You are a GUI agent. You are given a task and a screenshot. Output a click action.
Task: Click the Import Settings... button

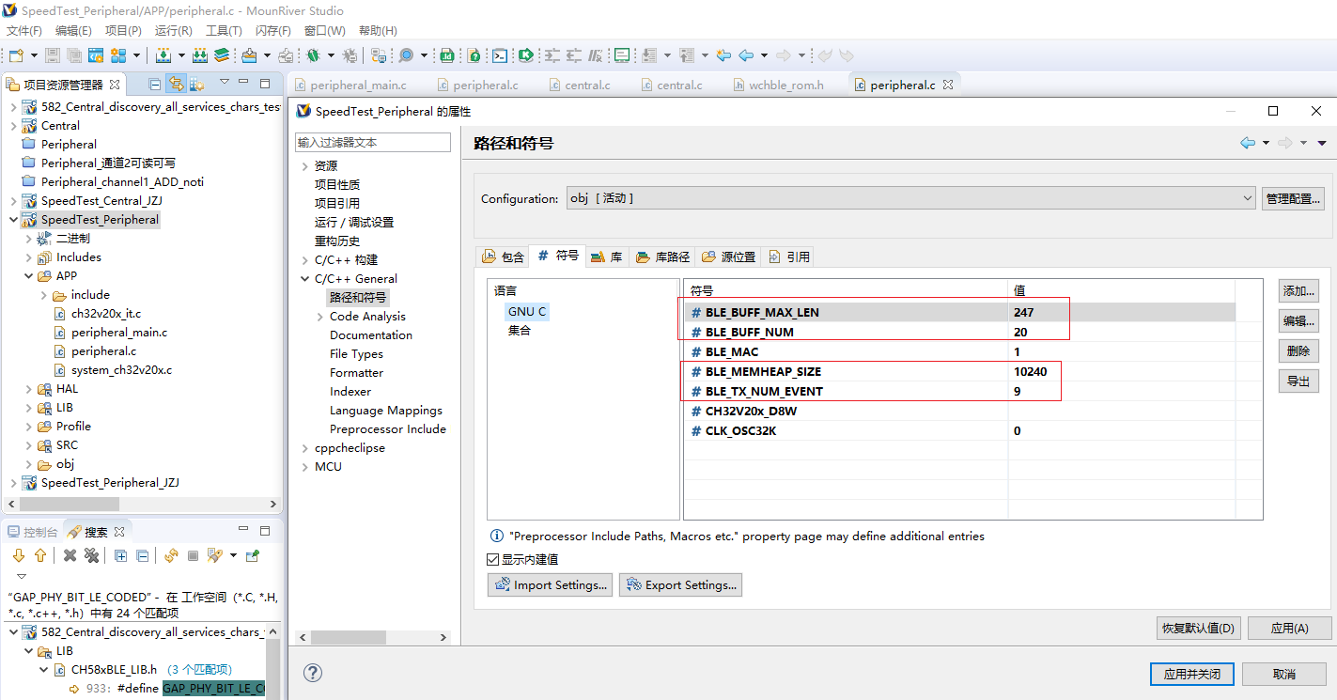pyautogui.click(x=550, y=584)
